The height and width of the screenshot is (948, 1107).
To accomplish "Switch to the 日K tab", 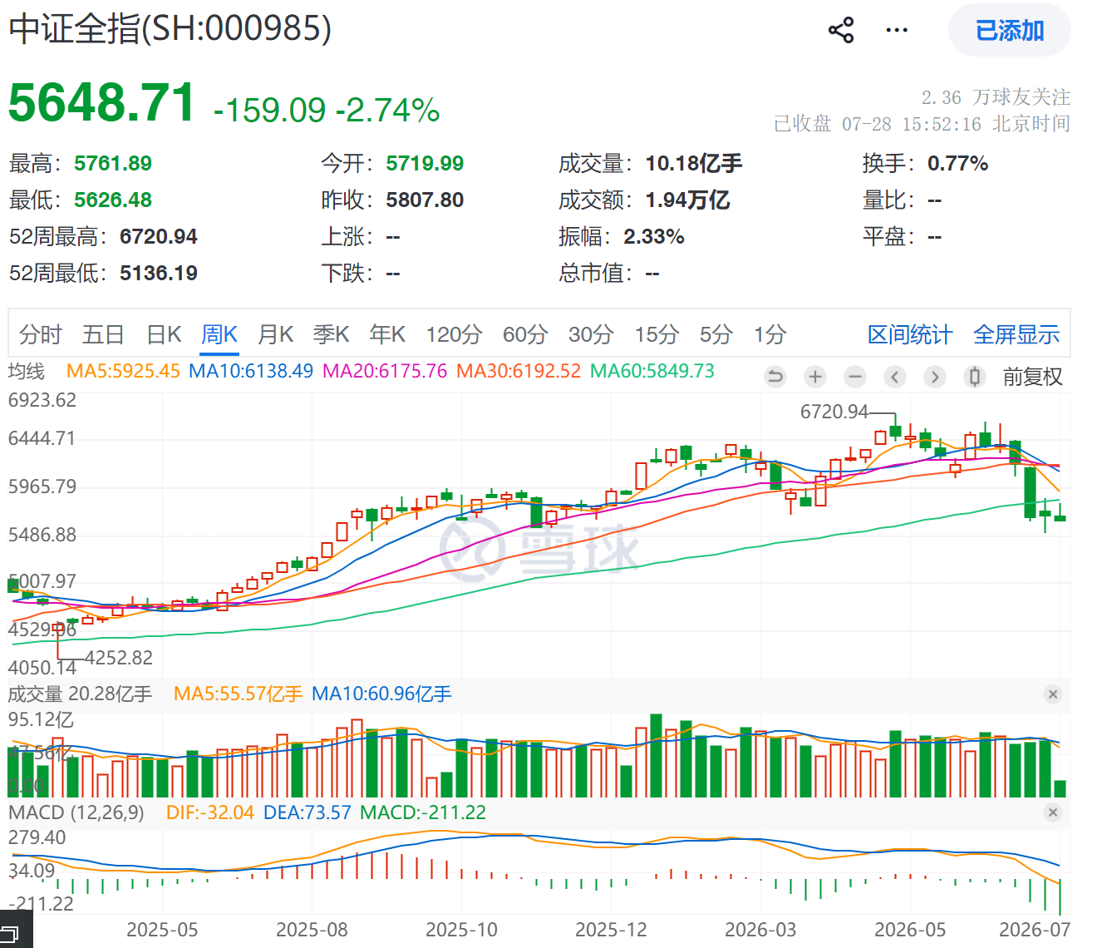I will point(164,334).
